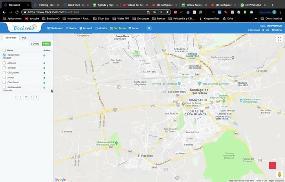Viewport: 285px width, 182px height.
Task: Click the Balvanera Golf & Polo Club pin
Action: point(116,143)
